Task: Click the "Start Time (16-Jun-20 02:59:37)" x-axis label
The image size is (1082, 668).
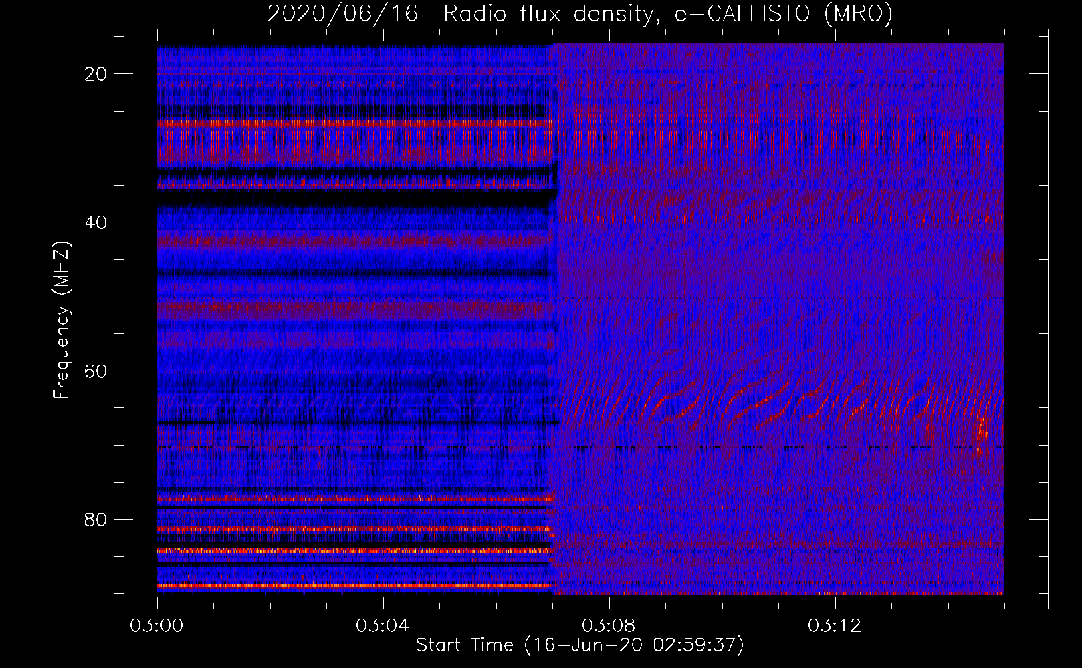Action: (580, 645)
